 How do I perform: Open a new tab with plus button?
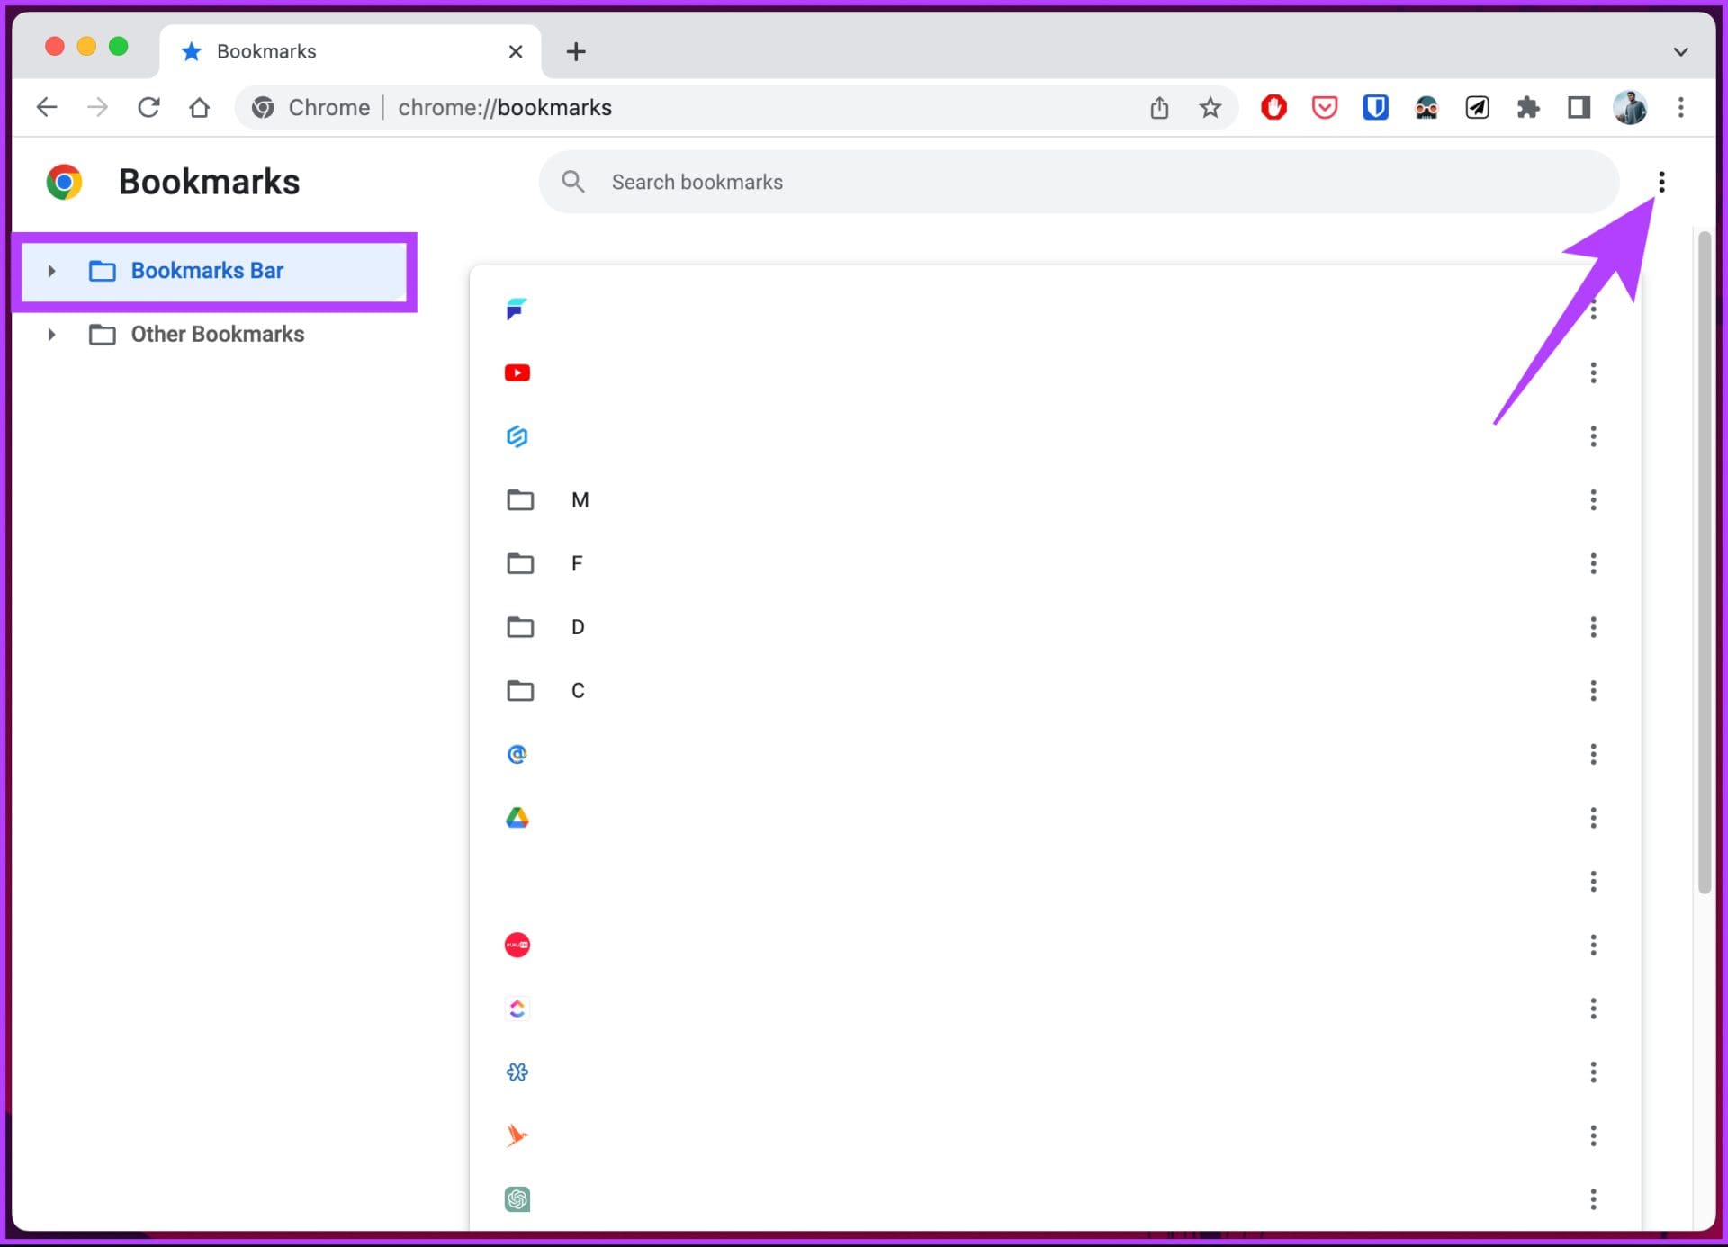(576, 51)
